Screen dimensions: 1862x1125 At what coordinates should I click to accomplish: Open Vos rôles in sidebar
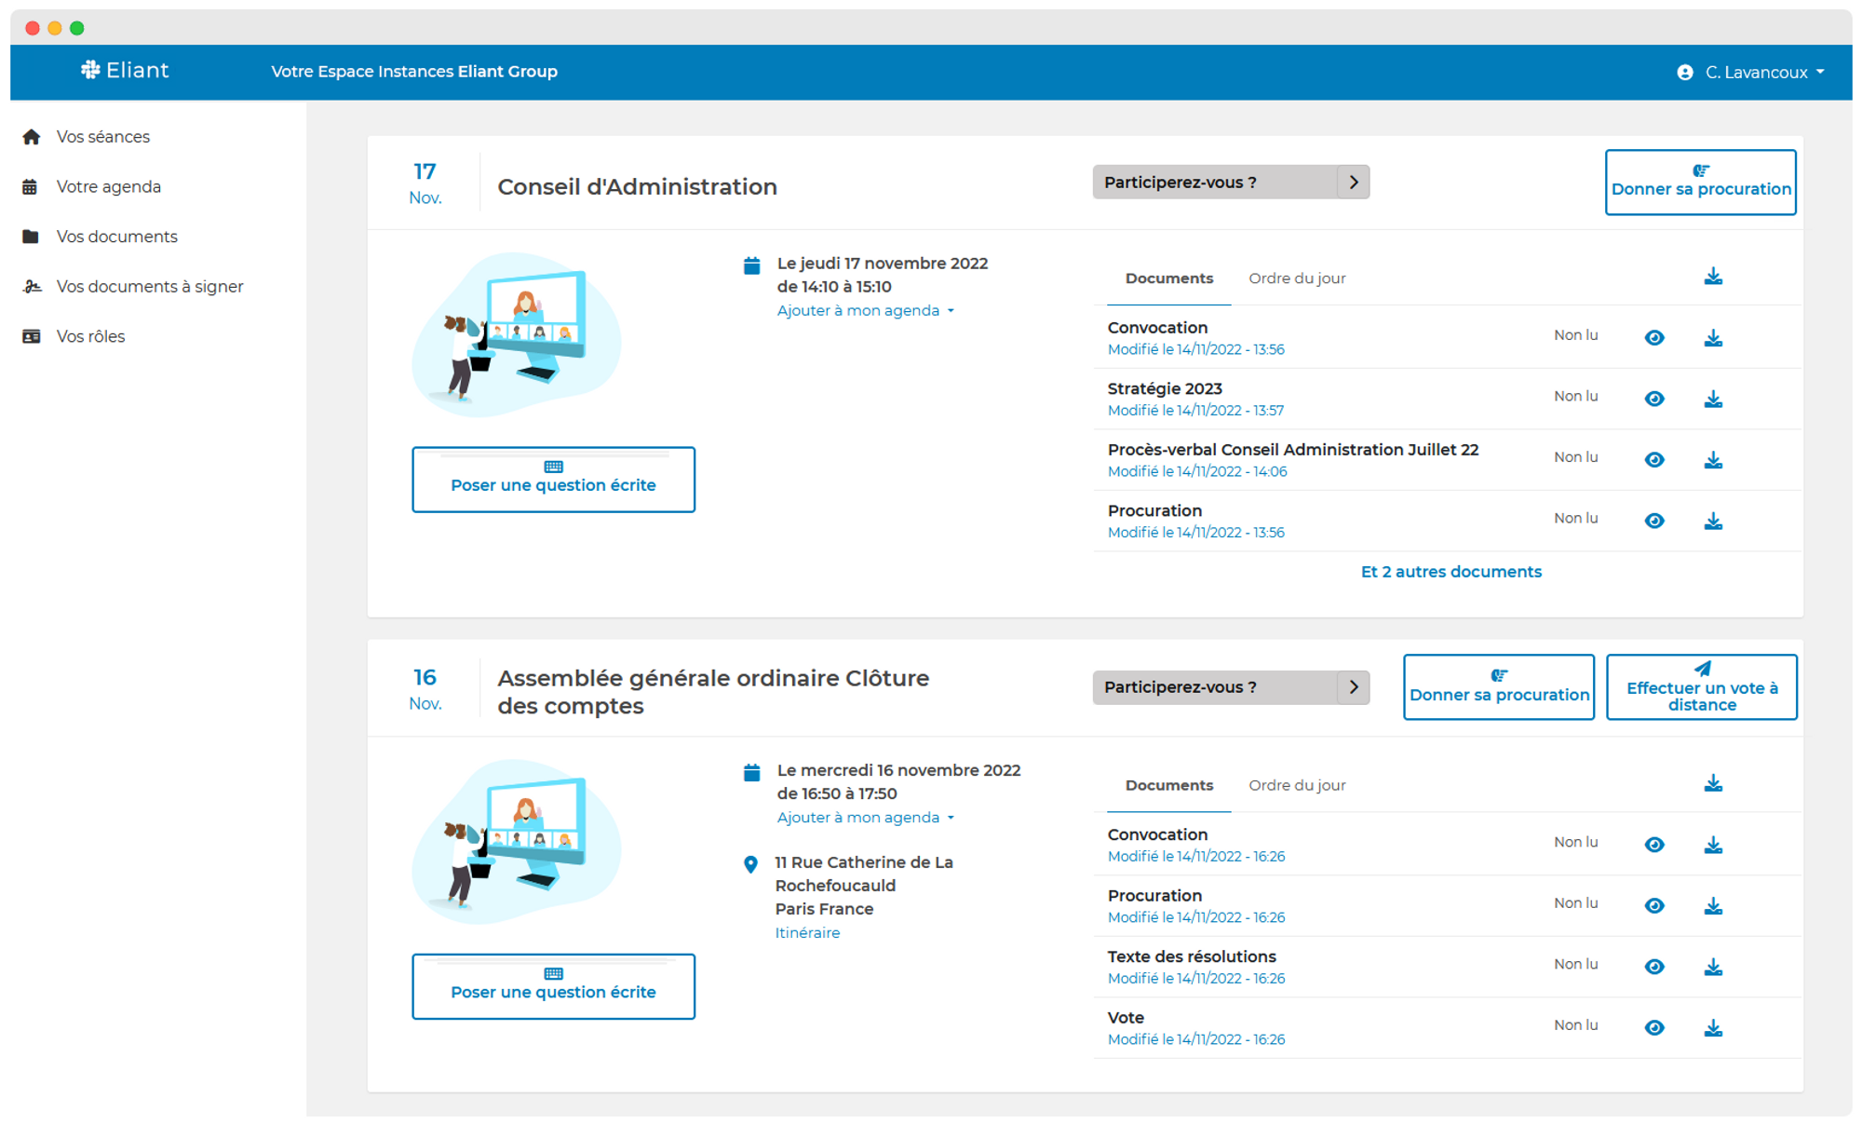[x=90, y=336]
